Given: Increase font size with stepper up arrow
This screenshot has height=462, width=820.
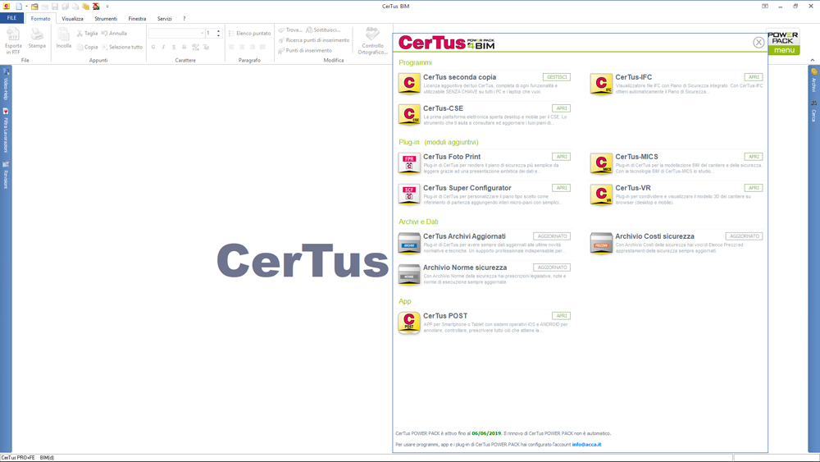Looking at the screenshot, I should pyautogui.click(x=219, y=31).
